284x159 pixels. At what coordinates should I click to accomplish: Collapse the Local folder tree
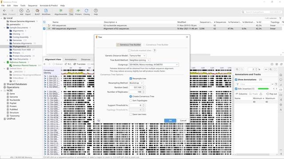click(1, 18)
